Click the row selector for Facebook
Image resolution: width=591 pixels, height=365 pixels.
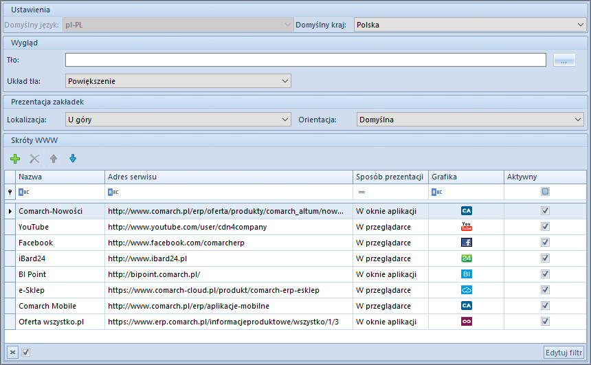(10, 243)
